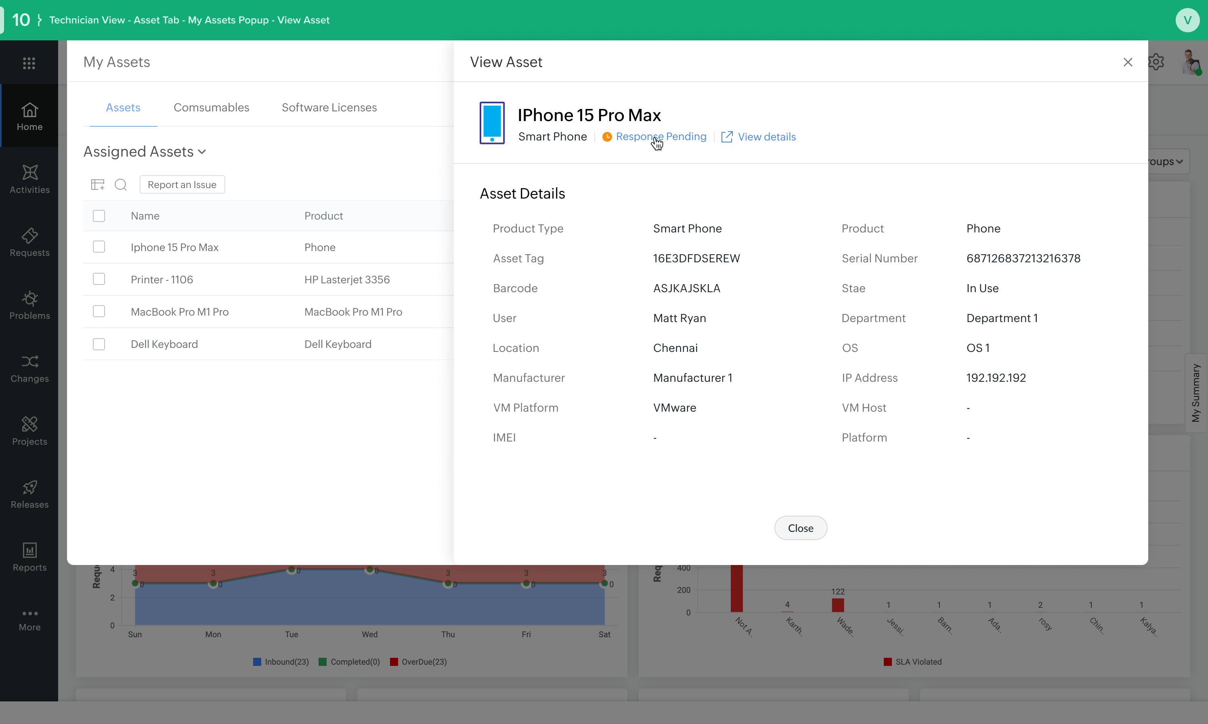Click the View details external-link icon

pyautogui.click(x=726, y=136)
